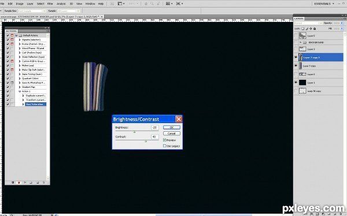
Task: Toggle dialog icon for Save As Photoshop PDF
Action: (12, 83)
